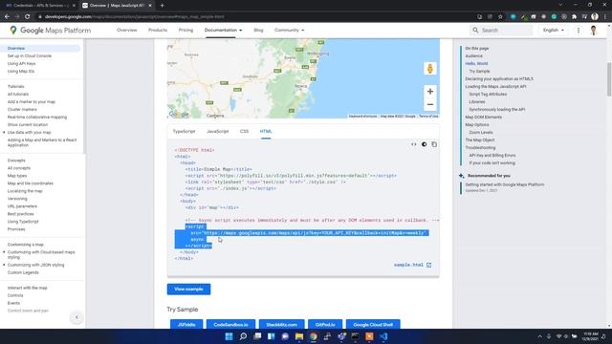Open Visual Studio Code from taskbar
The width and height of the screenshot is (612, 344).
pos(383,336)
